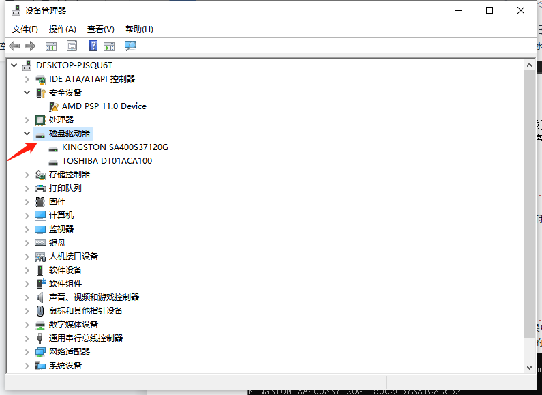This screenshot has height=395, width=542.
Task: Collapse the 磁盘驱动器 disk drives node
Action: pos(27,134)
